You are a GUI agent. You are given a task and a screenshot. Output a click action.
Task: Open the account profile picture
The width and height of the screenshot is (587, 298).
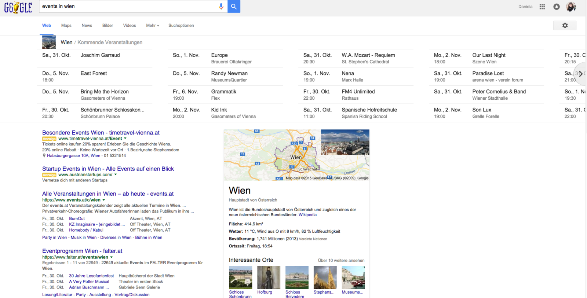(x=571, y=7)
